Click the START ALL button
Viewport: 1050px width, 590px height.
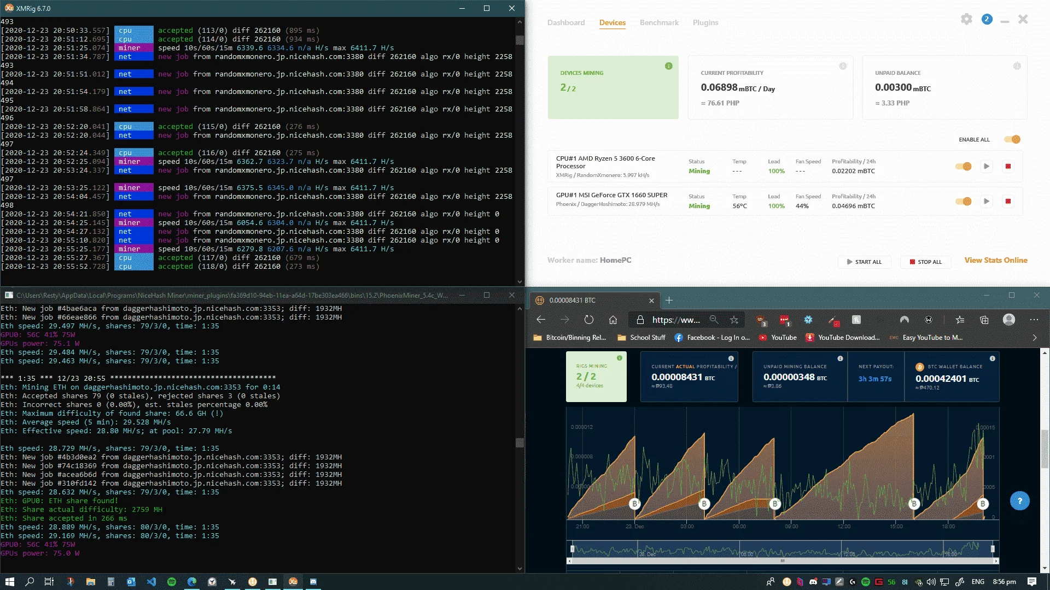click(x=864, y=262)
